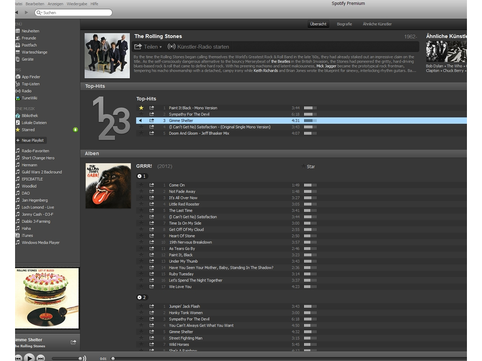Click The Rolling Stones artist photo
The image size is (482, 361).
(x=107, y=55)
